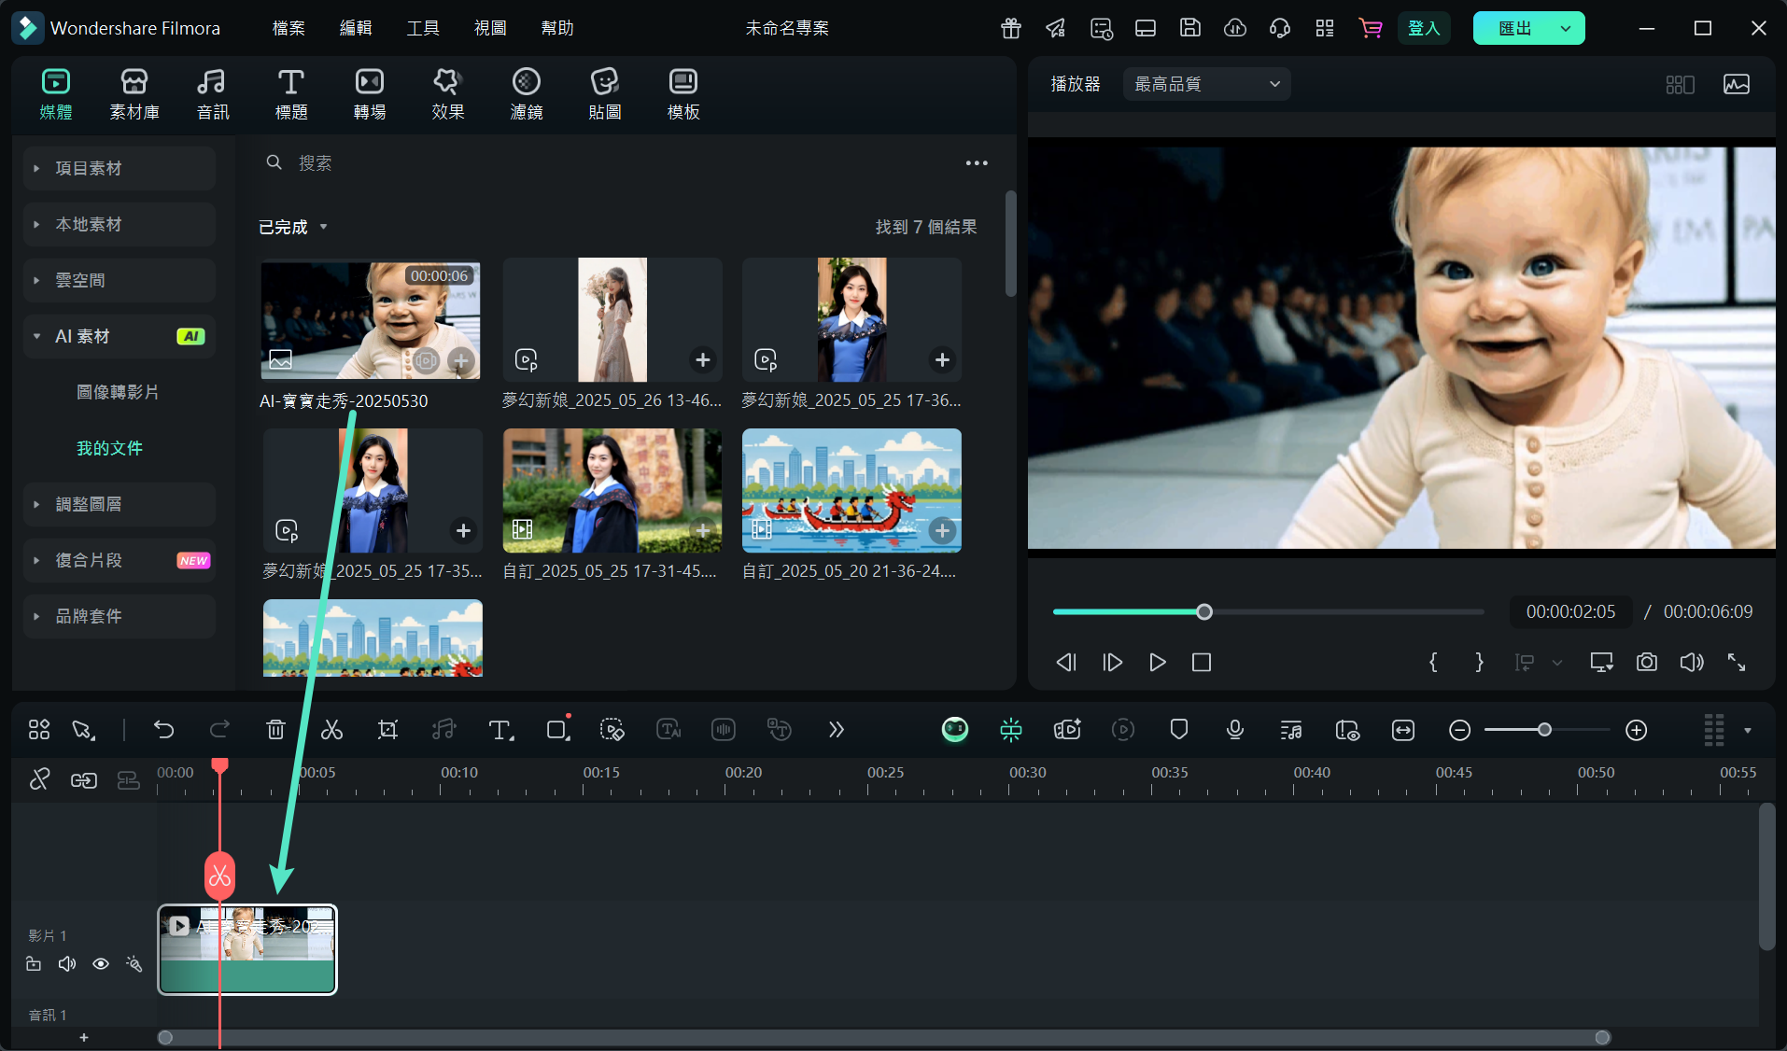Select the Crop tool in timeline toolbar
This screenshot has height=1051, width=1787.
387,730
